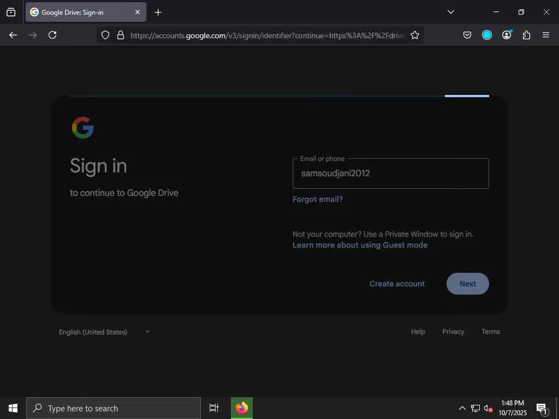Click the cyan circular extension icon

(x=486, y=35)
